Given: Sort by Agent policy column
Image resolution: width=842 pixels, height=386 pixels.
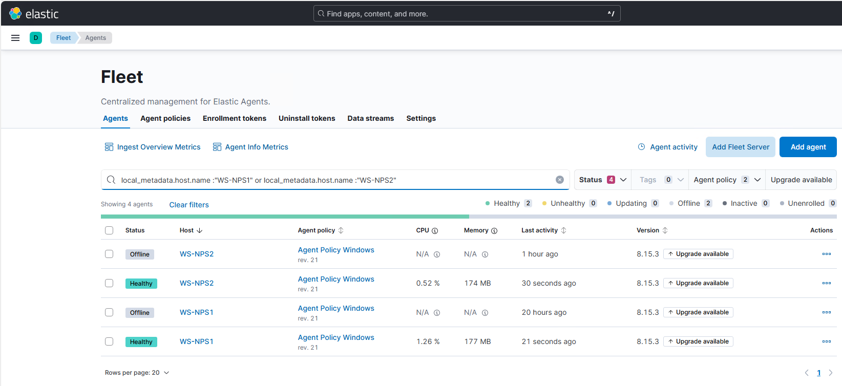Looking at the screenshot, I should pos(341,230).
